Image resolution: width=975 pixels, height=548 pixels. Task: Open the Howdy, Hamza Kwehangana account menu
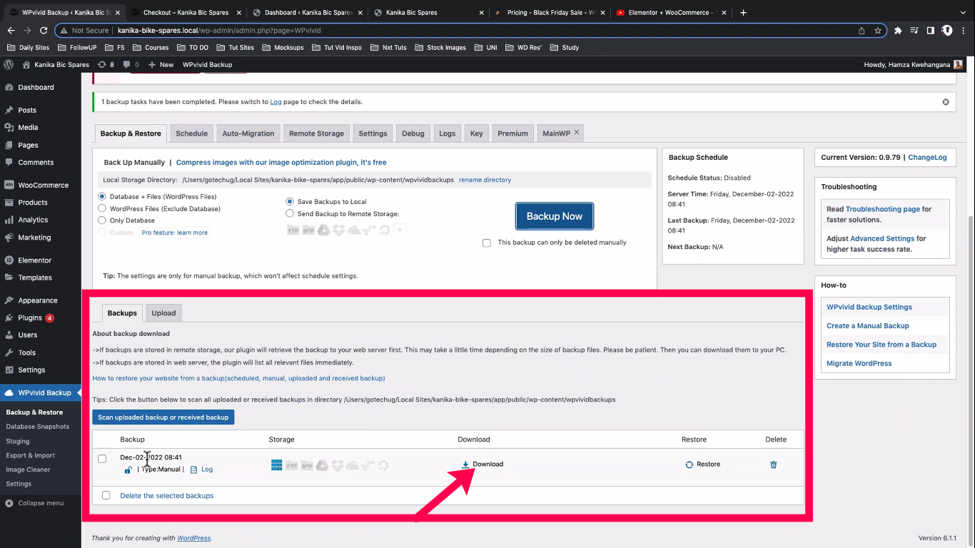click(x=913, y=64)
